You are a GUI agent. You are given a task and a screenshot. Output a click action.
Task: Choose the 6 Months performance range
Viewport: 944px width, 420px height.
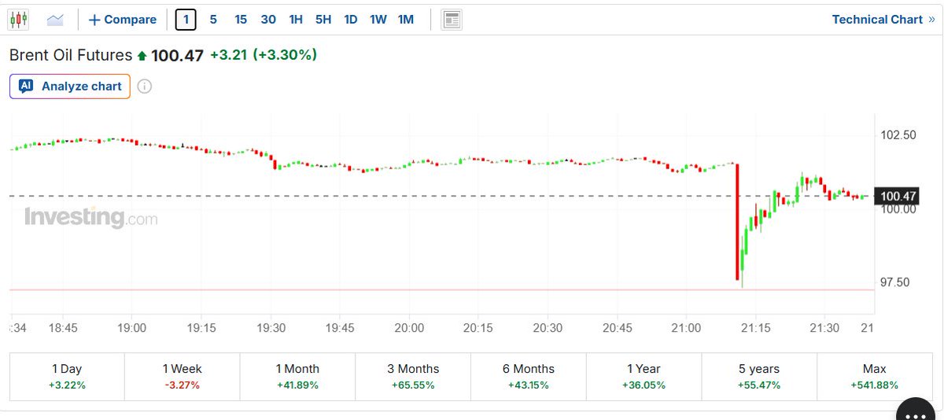tap(529, 377)
